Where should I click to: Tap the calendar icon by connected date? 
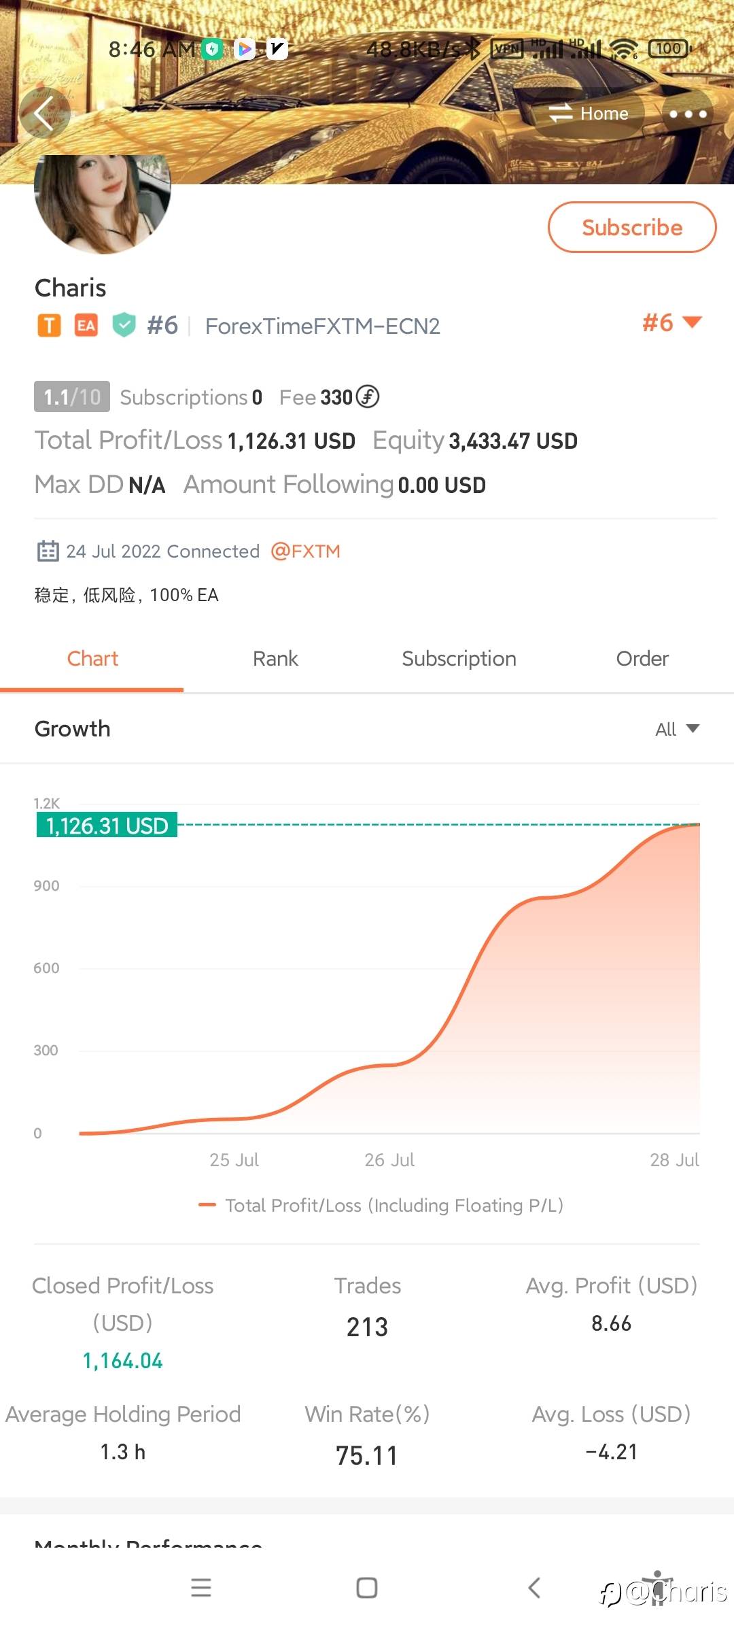coord(48,551)
